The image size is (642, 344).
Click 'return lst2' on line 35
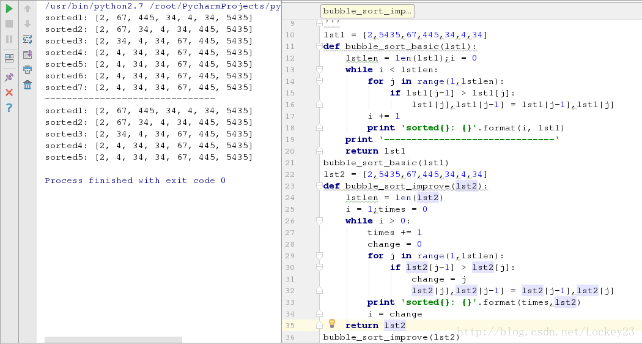[x=375, y=326]
